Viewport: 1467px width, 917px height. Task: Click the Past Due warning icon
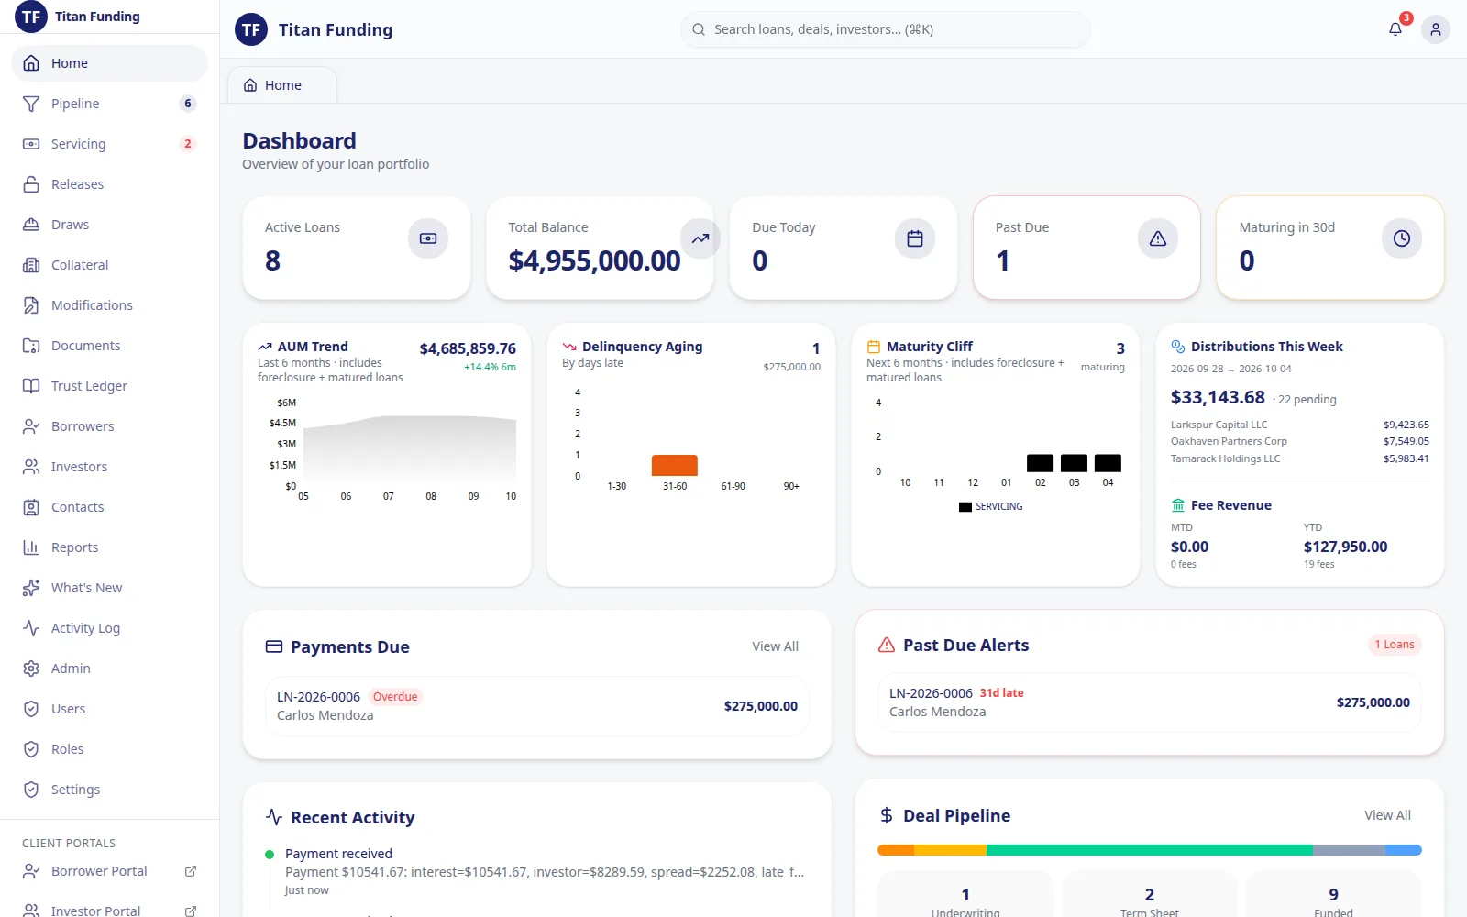point(1158,238)
